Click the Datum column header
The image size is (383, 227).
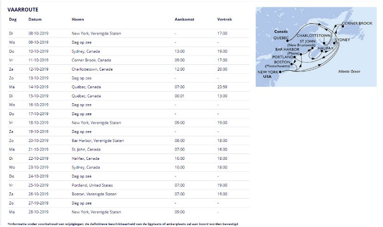[x=35, y=19]
